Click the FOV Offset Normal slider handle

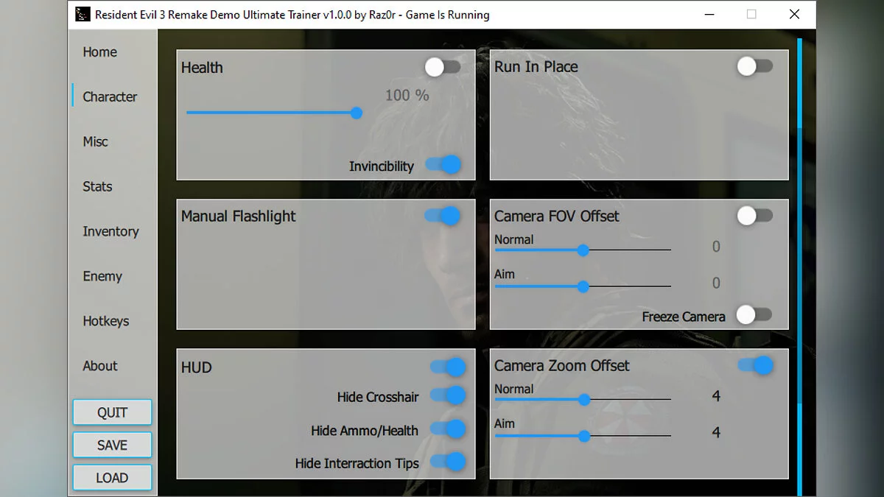583,250
